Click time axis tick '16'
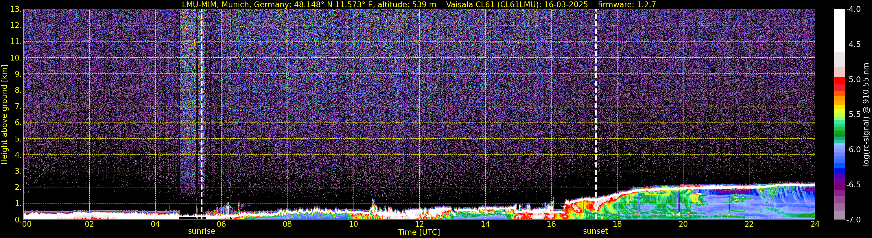Screen dimensions: 872x238 (552, 224)
